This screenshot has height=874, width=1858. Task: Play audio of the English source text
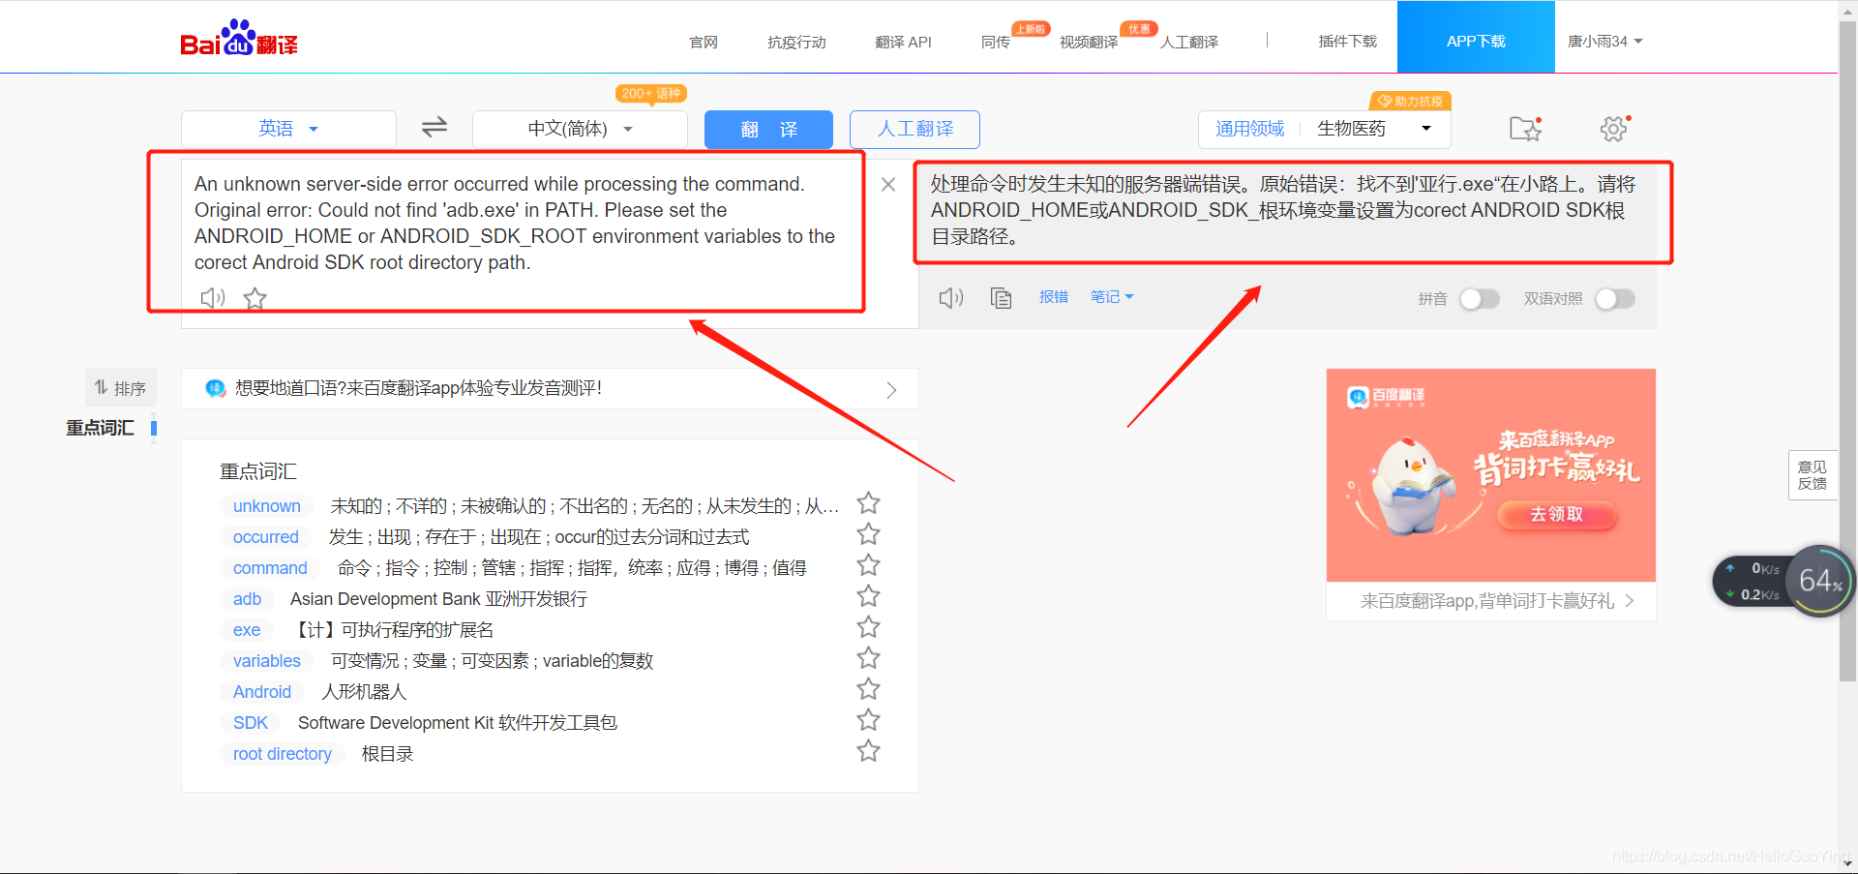pyautogui.click(x=213, y=298)
